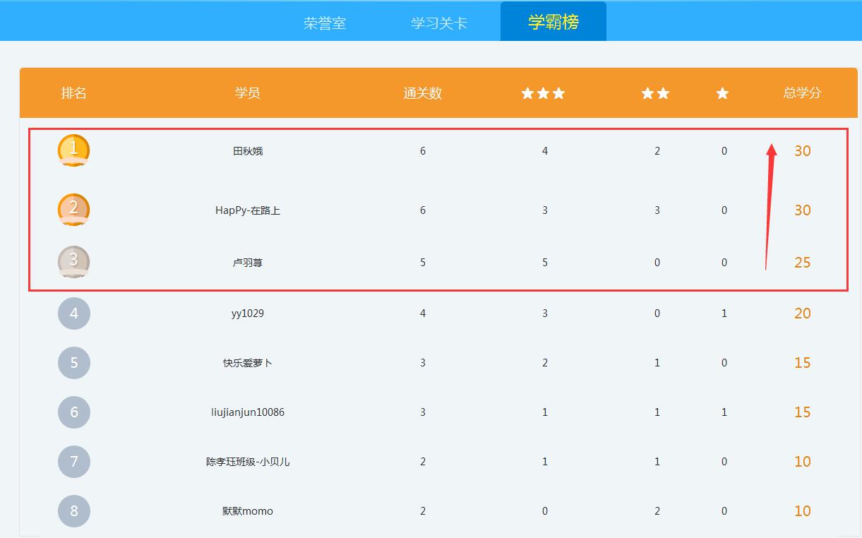
Task: Open student 田秋娥's name
Action: point(248,151)
